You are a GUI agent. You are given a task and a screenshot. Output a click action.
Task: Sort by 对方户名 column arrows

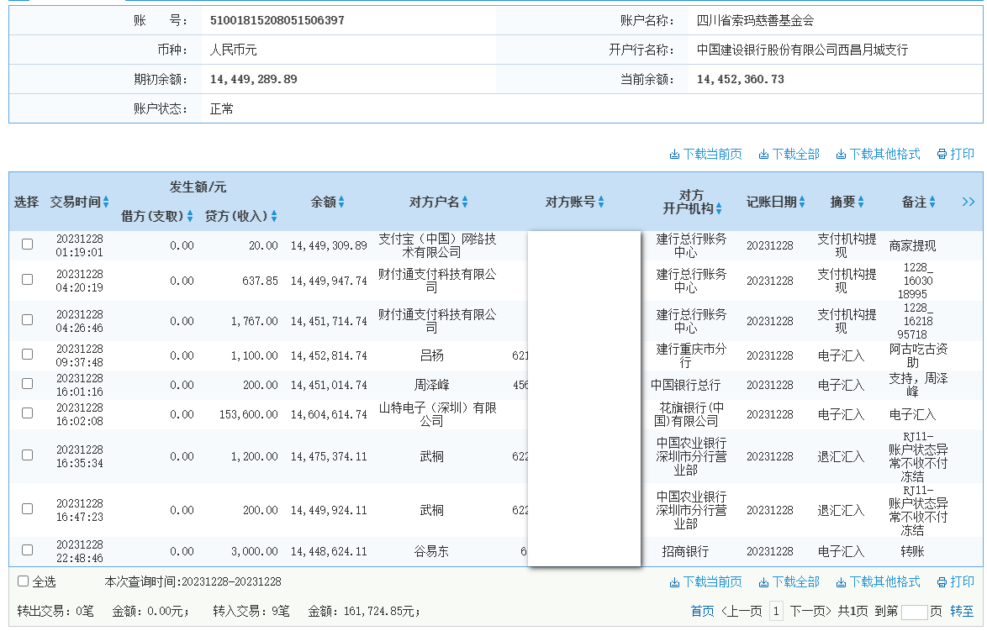point(465,202)
